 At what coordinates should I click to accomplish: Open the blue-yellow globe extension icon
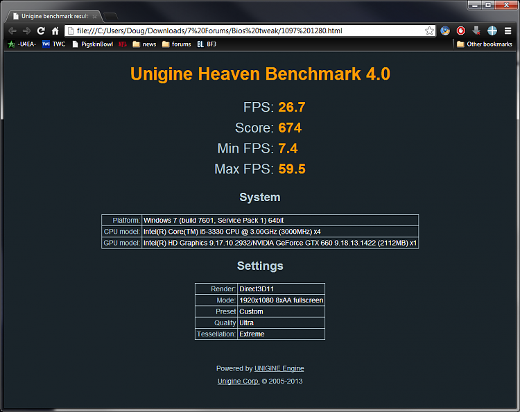pos(445,31)
